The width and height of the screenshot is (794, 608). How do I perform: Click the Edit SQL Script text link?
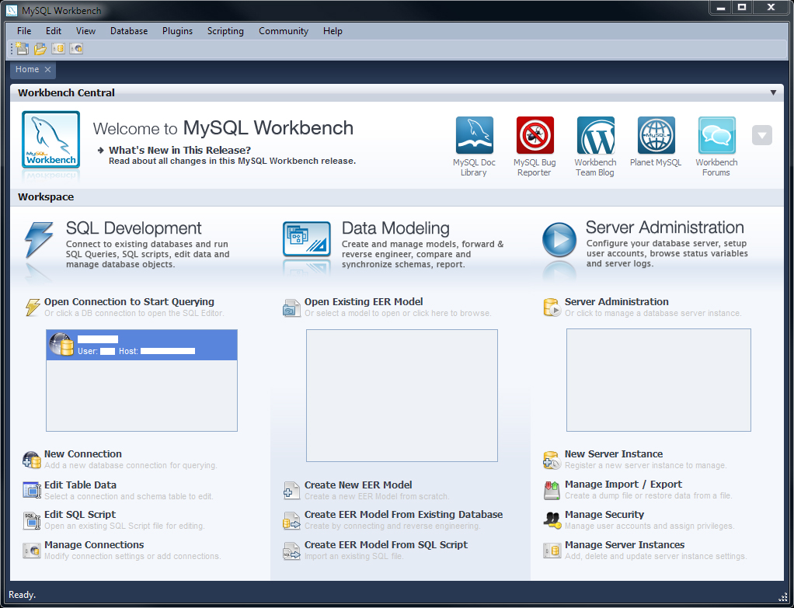80,514
